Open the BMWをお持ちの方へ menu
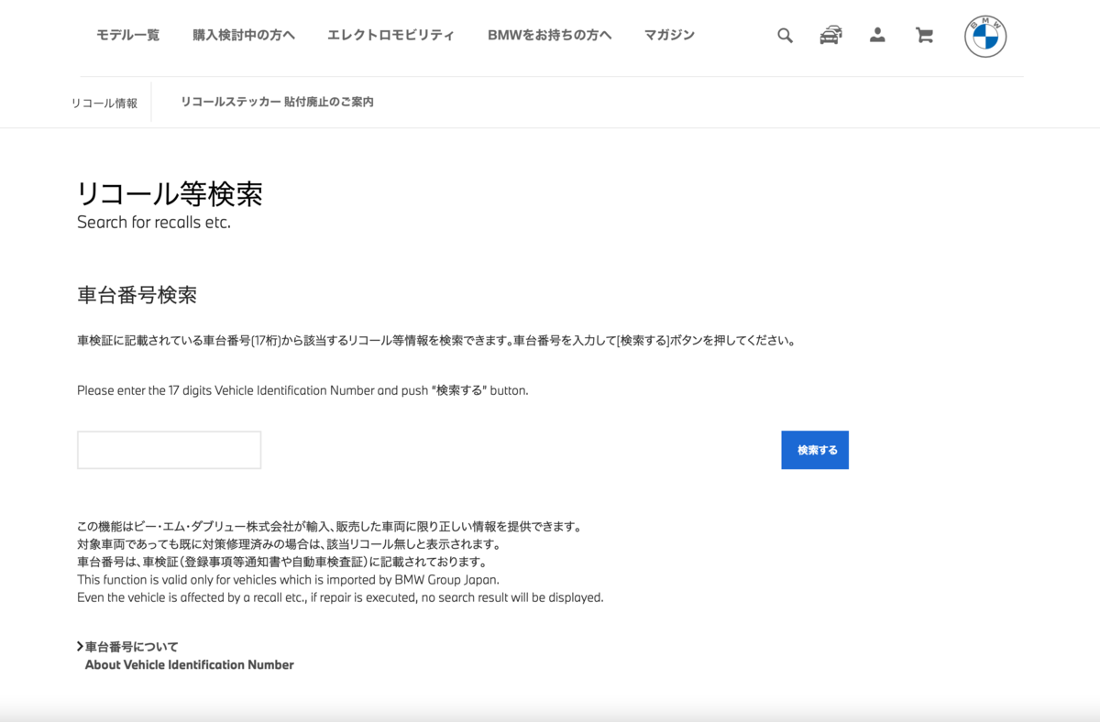The width and height of the screenshot is (1100, 722). click(x=550, y=35)
